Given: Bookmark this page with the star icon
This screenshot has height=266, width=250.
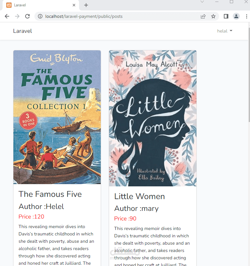Looking at the screenshot, I should click(213, 16).
